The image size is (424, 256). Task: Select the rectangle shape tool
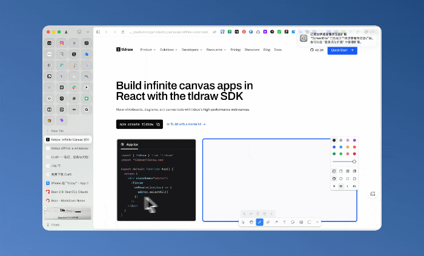tap(309, 222)
